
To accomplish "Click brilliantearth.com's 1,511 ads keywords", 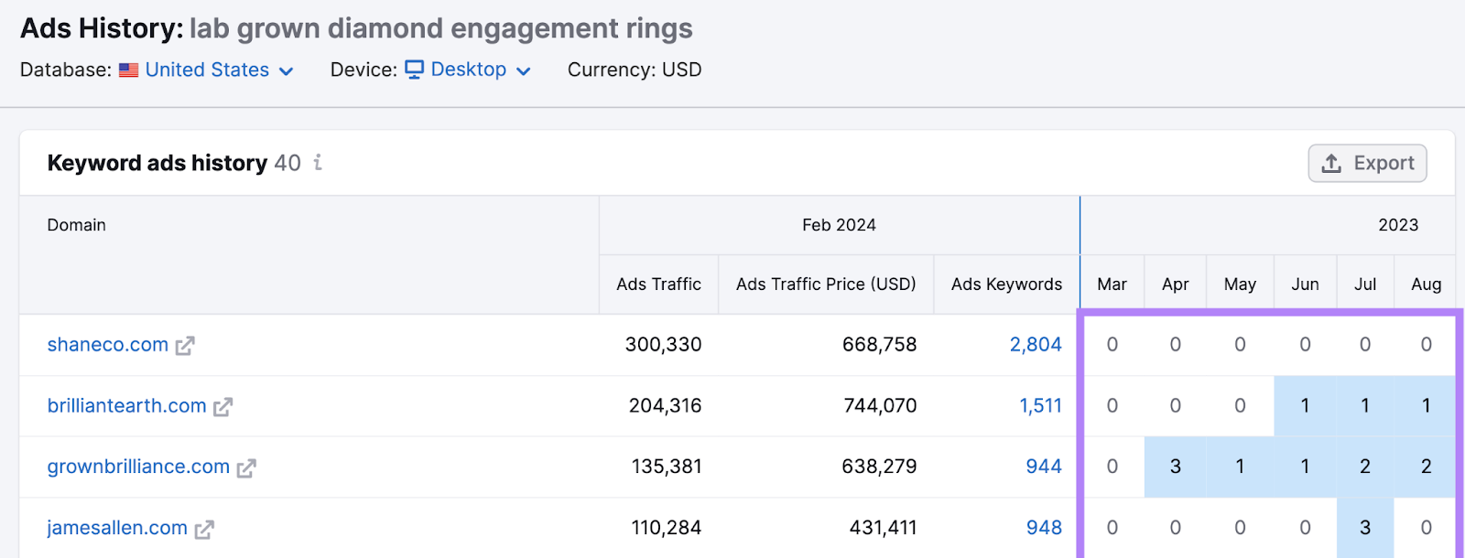I will click(1040, 406).
